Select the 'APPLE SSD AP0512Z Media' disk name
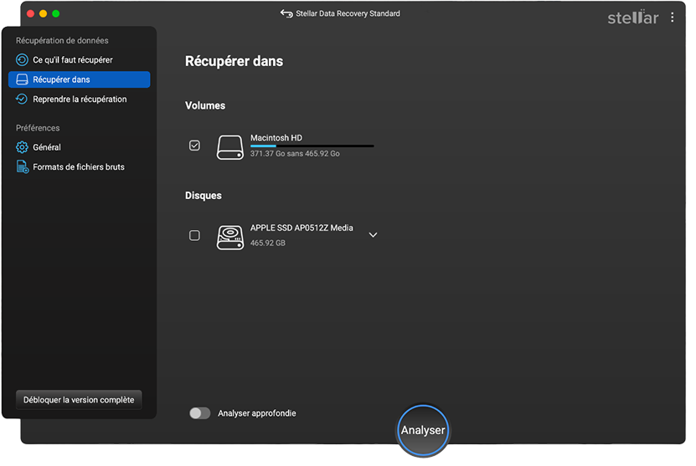This screenshot has height=466, width=696. [302, 228]
